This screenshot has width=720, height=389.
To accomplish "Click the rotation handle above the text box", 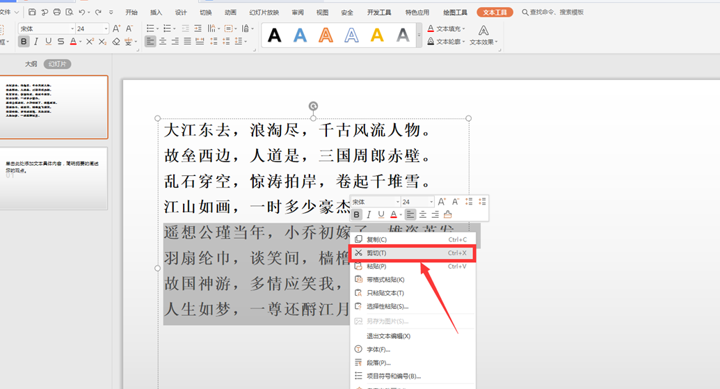I will (x=313, y=106).
